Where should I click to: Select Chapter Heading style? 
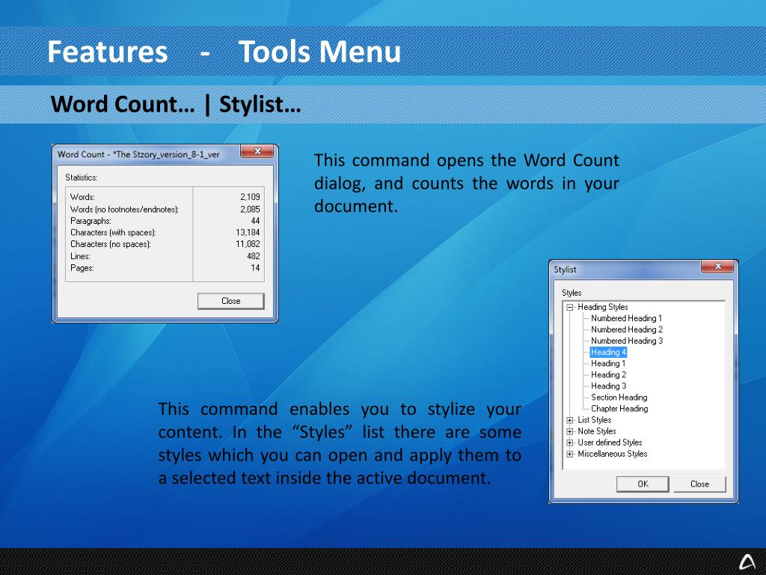pos(619,408)
